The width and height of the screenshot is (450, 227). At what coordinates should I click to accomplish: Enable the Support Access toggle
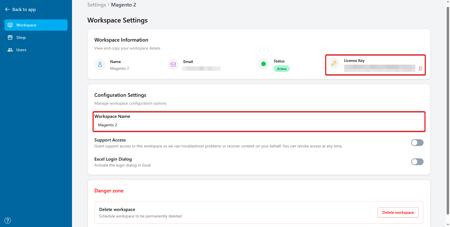tap(417, 143)
